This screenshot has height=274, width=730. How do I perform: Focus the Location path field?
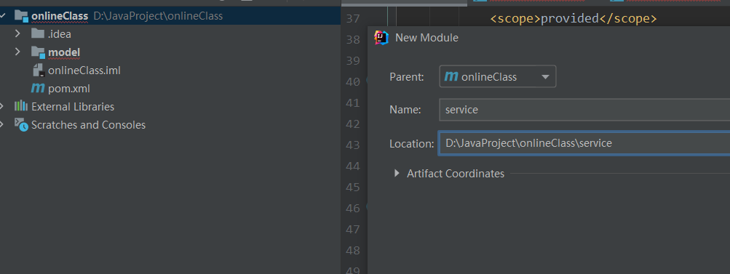[x=584, y=143]
